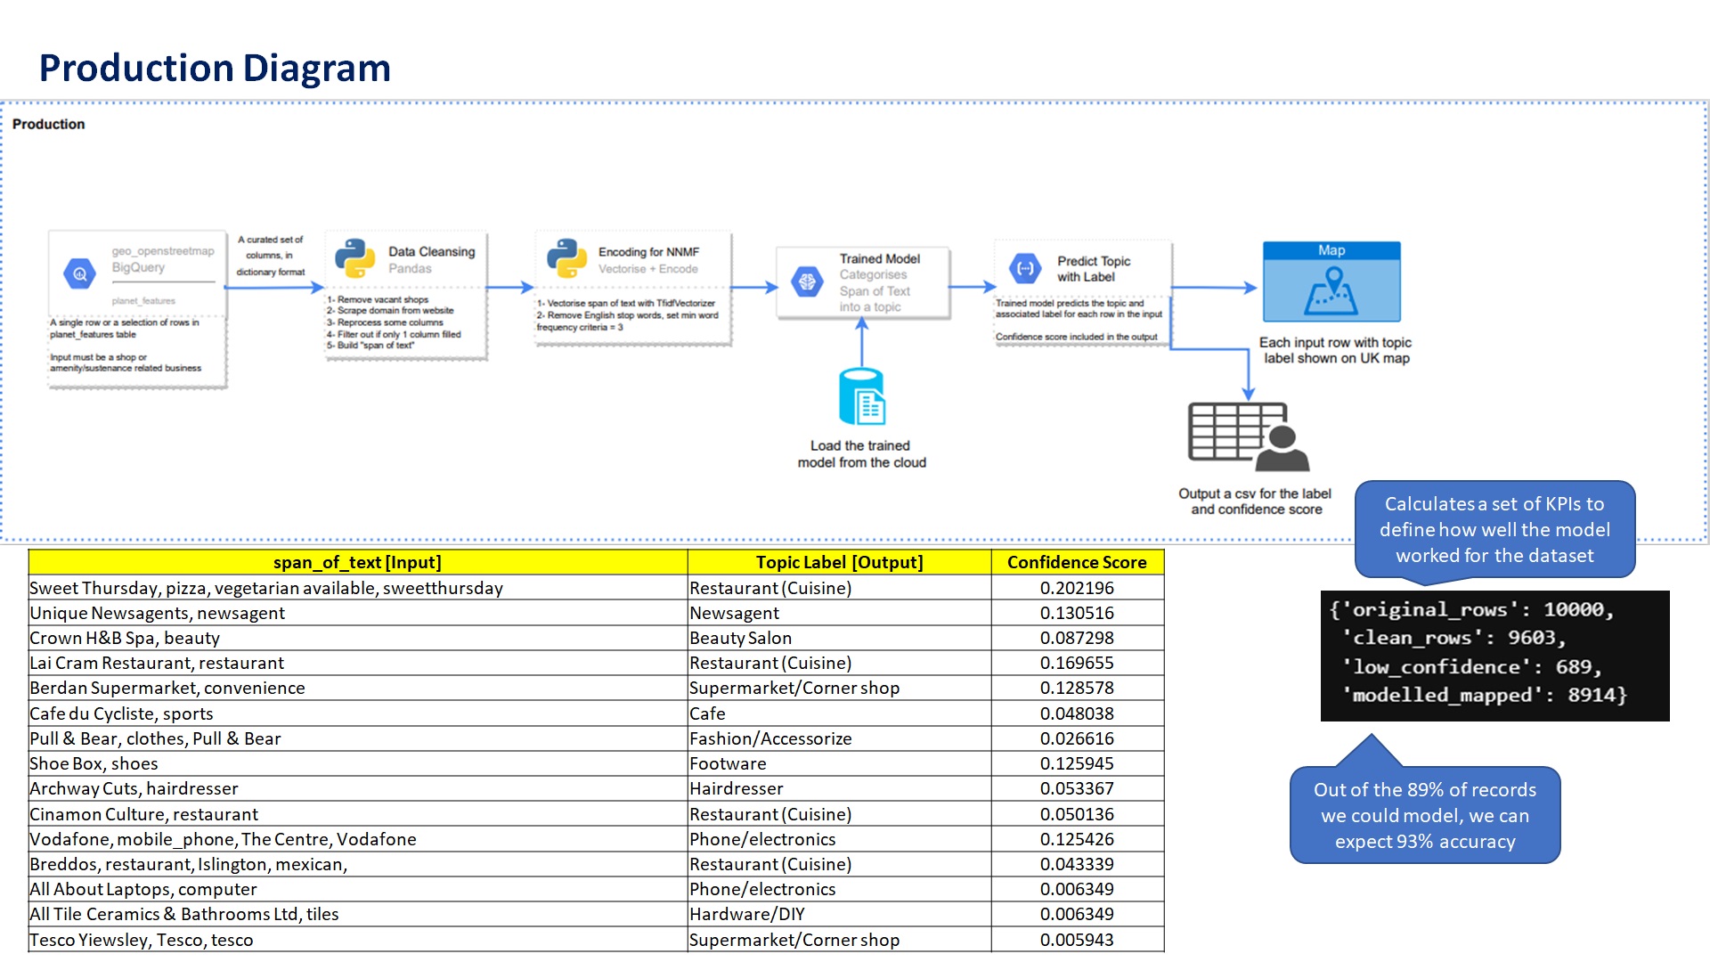Click the Production Diagram title

[x=215, y=69]
